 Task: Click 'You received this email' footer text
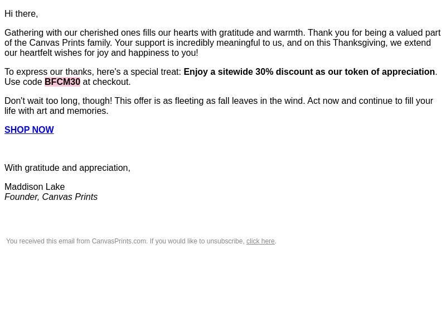pyautogui.click(x=47, y=241)
